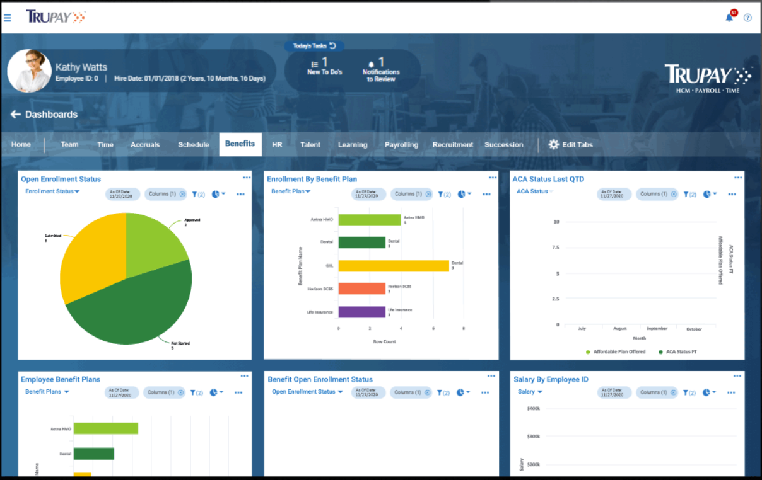
Task: Select the Talent tab
Action: click(x=310, y=144)
